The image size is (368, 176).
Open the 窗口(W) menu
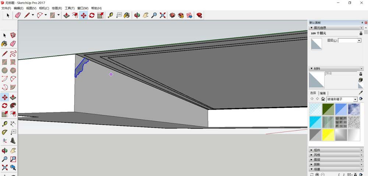tap(83, 8)
